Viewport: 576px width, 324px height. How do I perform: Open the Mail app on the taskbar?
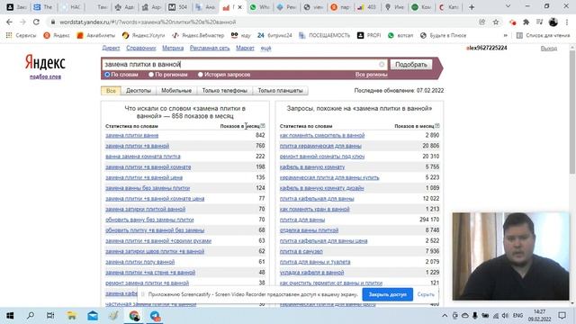pos(93,316)
